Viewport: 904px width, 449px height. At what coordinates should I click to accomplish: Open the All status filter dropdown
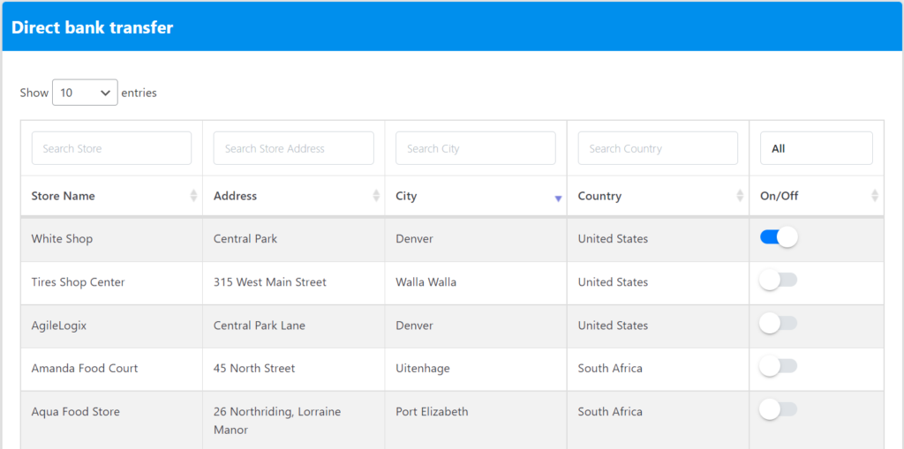click(817, 148)
